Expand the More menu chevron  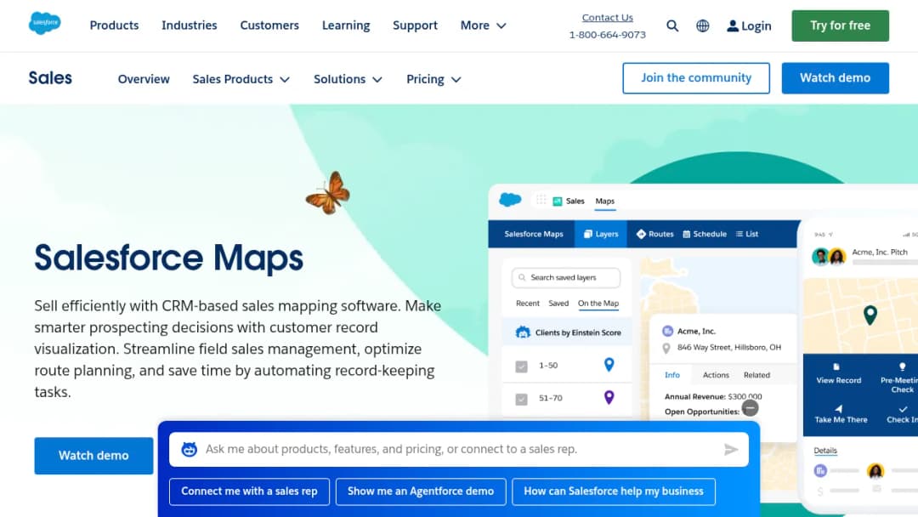[x=501, y=26]
